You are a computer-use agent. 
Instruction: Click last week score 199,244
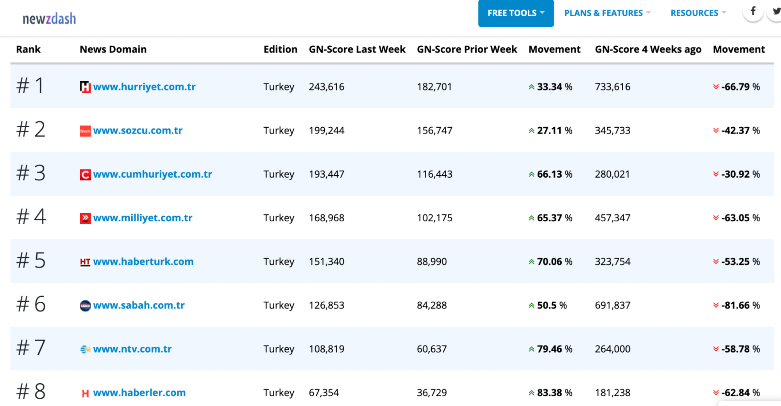pyautogui.click(x=327, y=130)
